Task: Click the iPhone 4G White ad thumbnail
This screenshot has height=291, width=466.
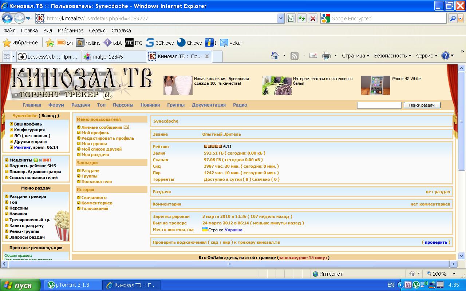Action: 375,85
